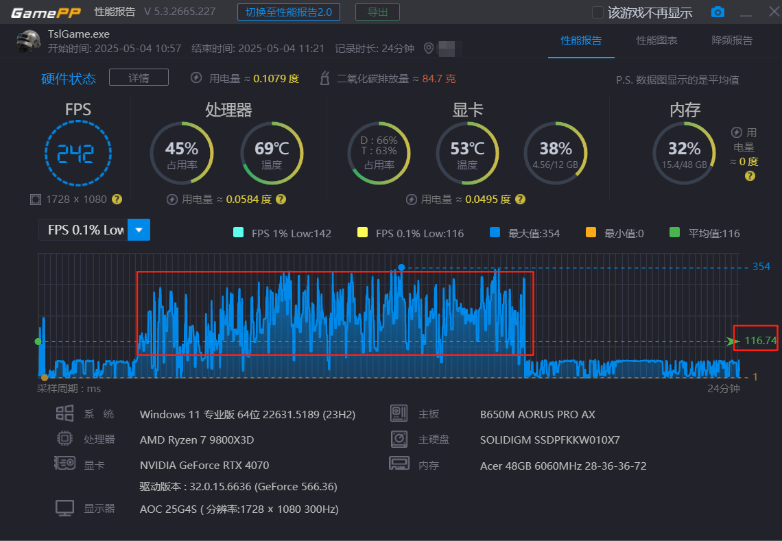This screenshot has height=541, width=782.
Task: Click the memory 32% gauge
Action: coord(685,153)
